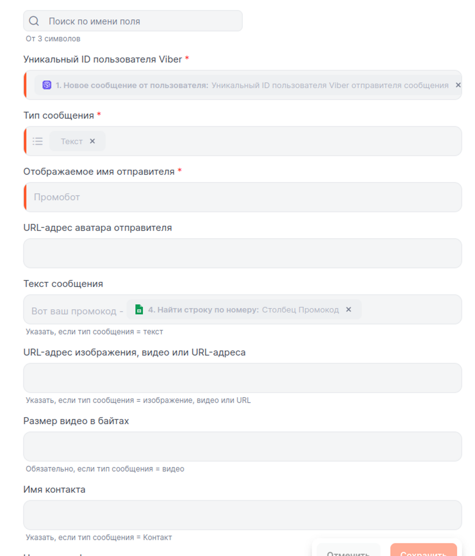Screen dimensions: 475x556
Task: Click the Viber icon in ID field
Action: click(47, 85)
